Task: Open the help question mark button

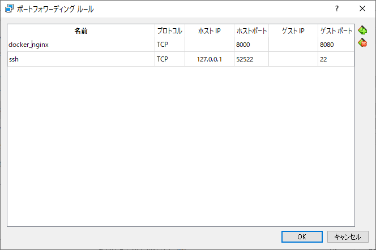Action: click(x=337, y=8)
